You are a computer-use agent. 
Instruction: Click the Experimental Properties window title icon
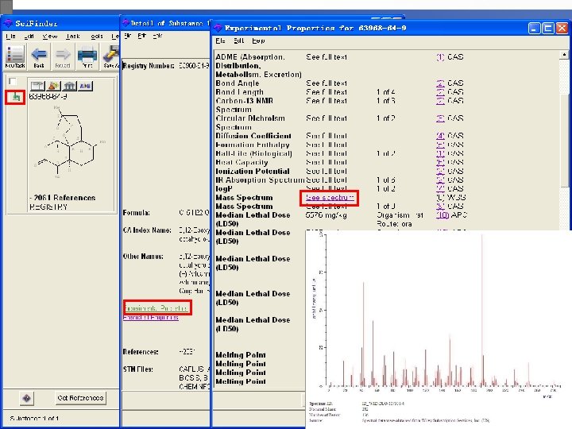218,28
